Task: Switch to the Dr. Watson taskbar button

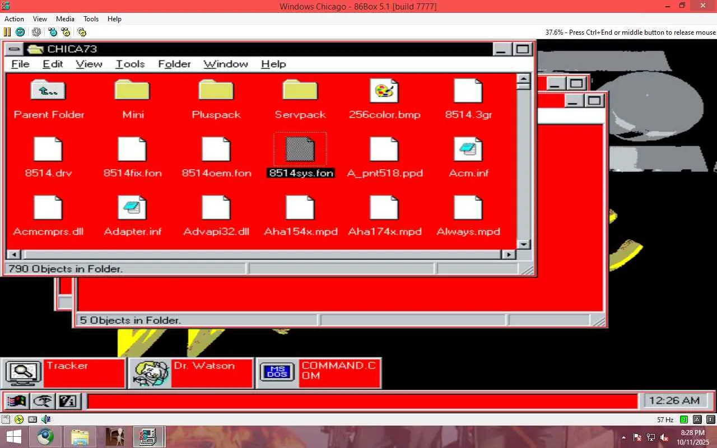Action: (x=191, y=373)
